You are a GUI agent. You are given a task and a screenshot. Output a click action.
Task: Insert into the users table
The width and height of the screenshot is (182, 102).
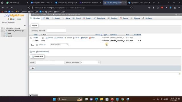pos(76,38)
